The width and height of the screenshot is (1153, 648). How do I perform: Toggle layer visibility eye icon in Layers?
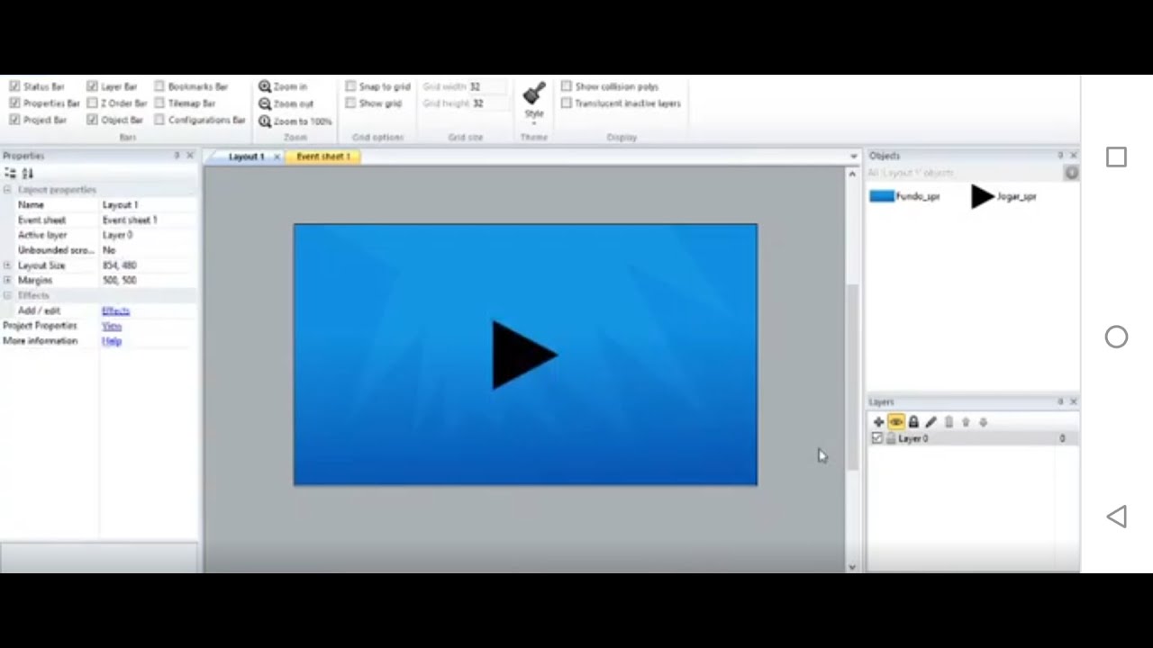point(896,422)
